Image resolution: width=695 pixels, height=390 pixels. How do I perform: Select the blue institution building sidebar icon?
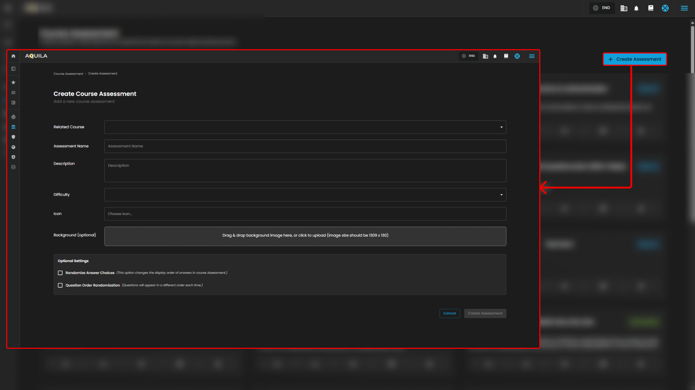[x=13, y=127]
